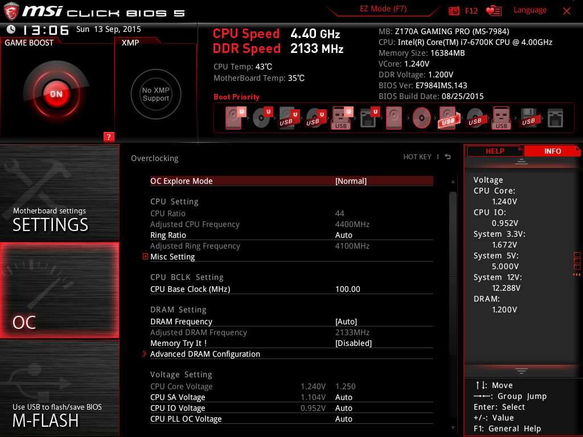Select the CPU PLL OC Voltage Auto value
583x437 pixels.
point(343,419)
